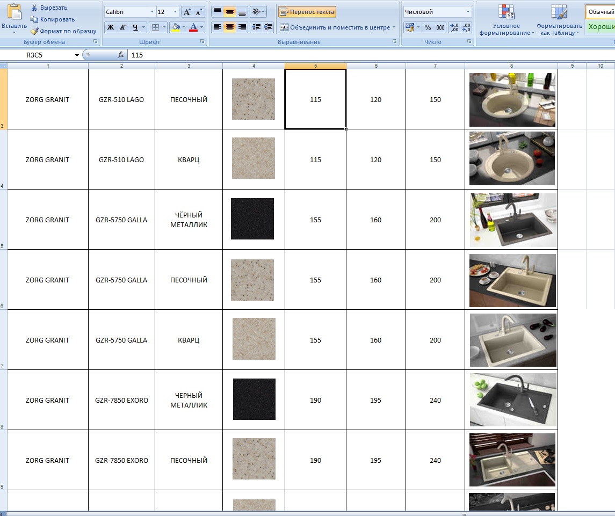
Task: Open Шрифт group dialog launcher
Action: 202,41
